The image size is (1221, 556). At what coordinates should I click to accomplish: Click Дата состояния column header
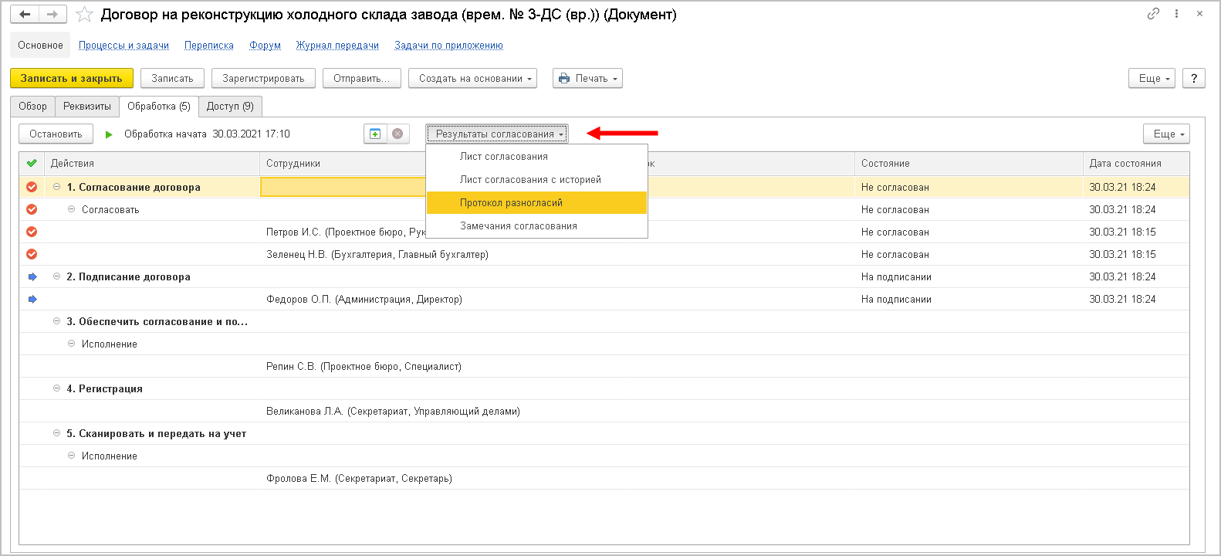click(x=1136, y=163)
